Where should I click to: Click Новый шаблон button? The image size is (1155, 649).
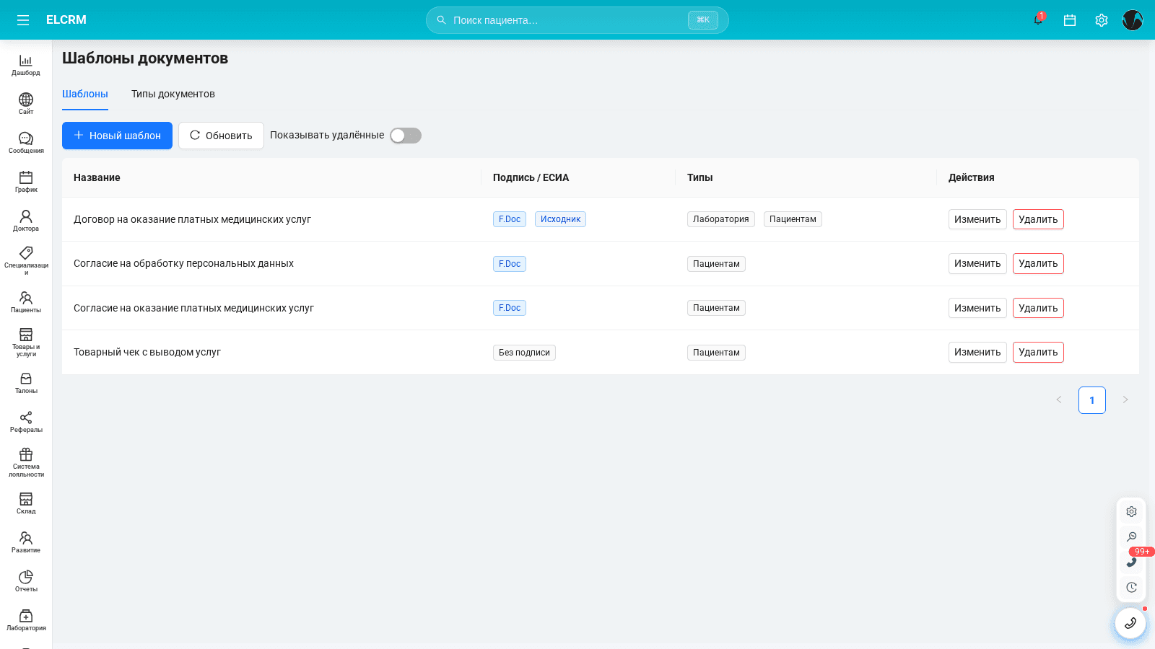tap(117, 136)
